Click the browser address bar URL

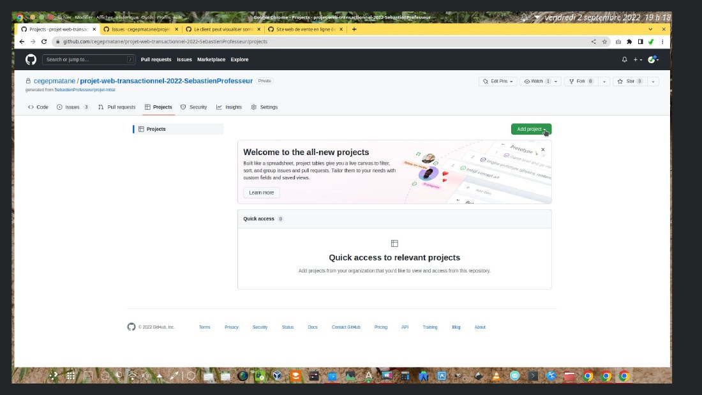point(165,41)
